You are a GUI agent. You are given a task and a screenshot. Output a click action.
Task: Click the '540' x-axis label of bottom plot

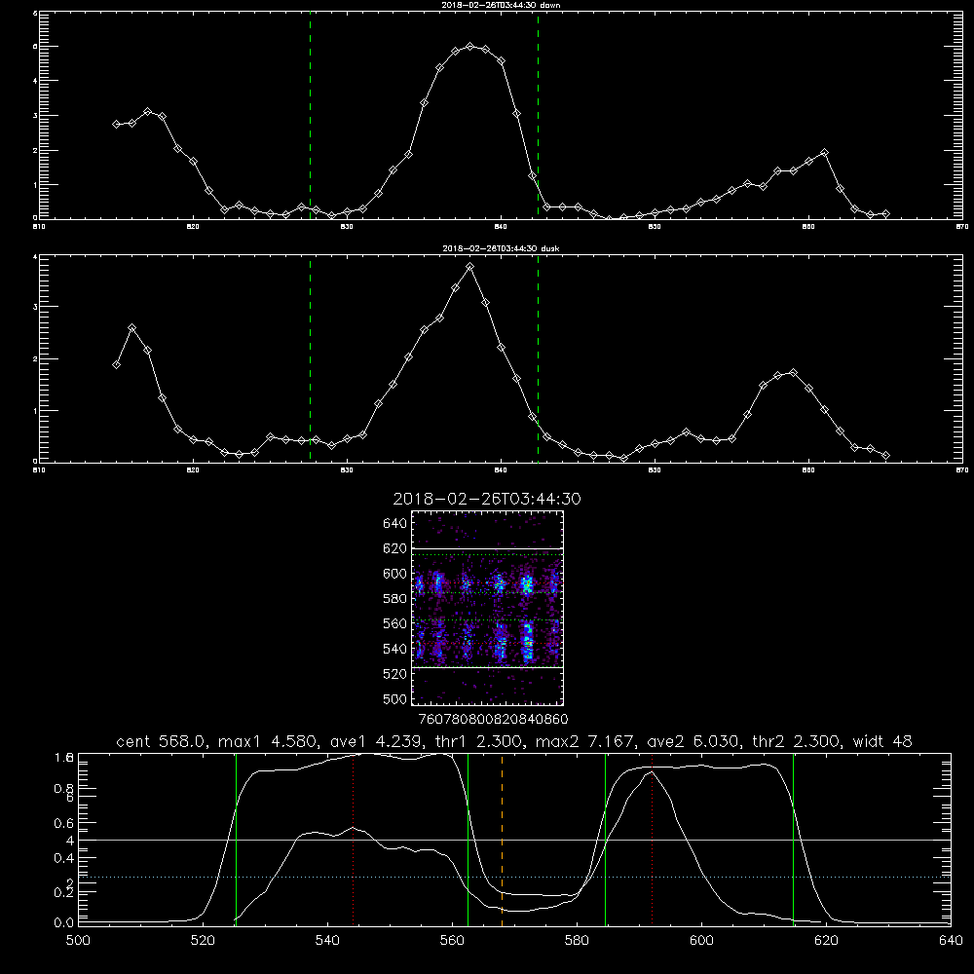[x=327, y=941]
